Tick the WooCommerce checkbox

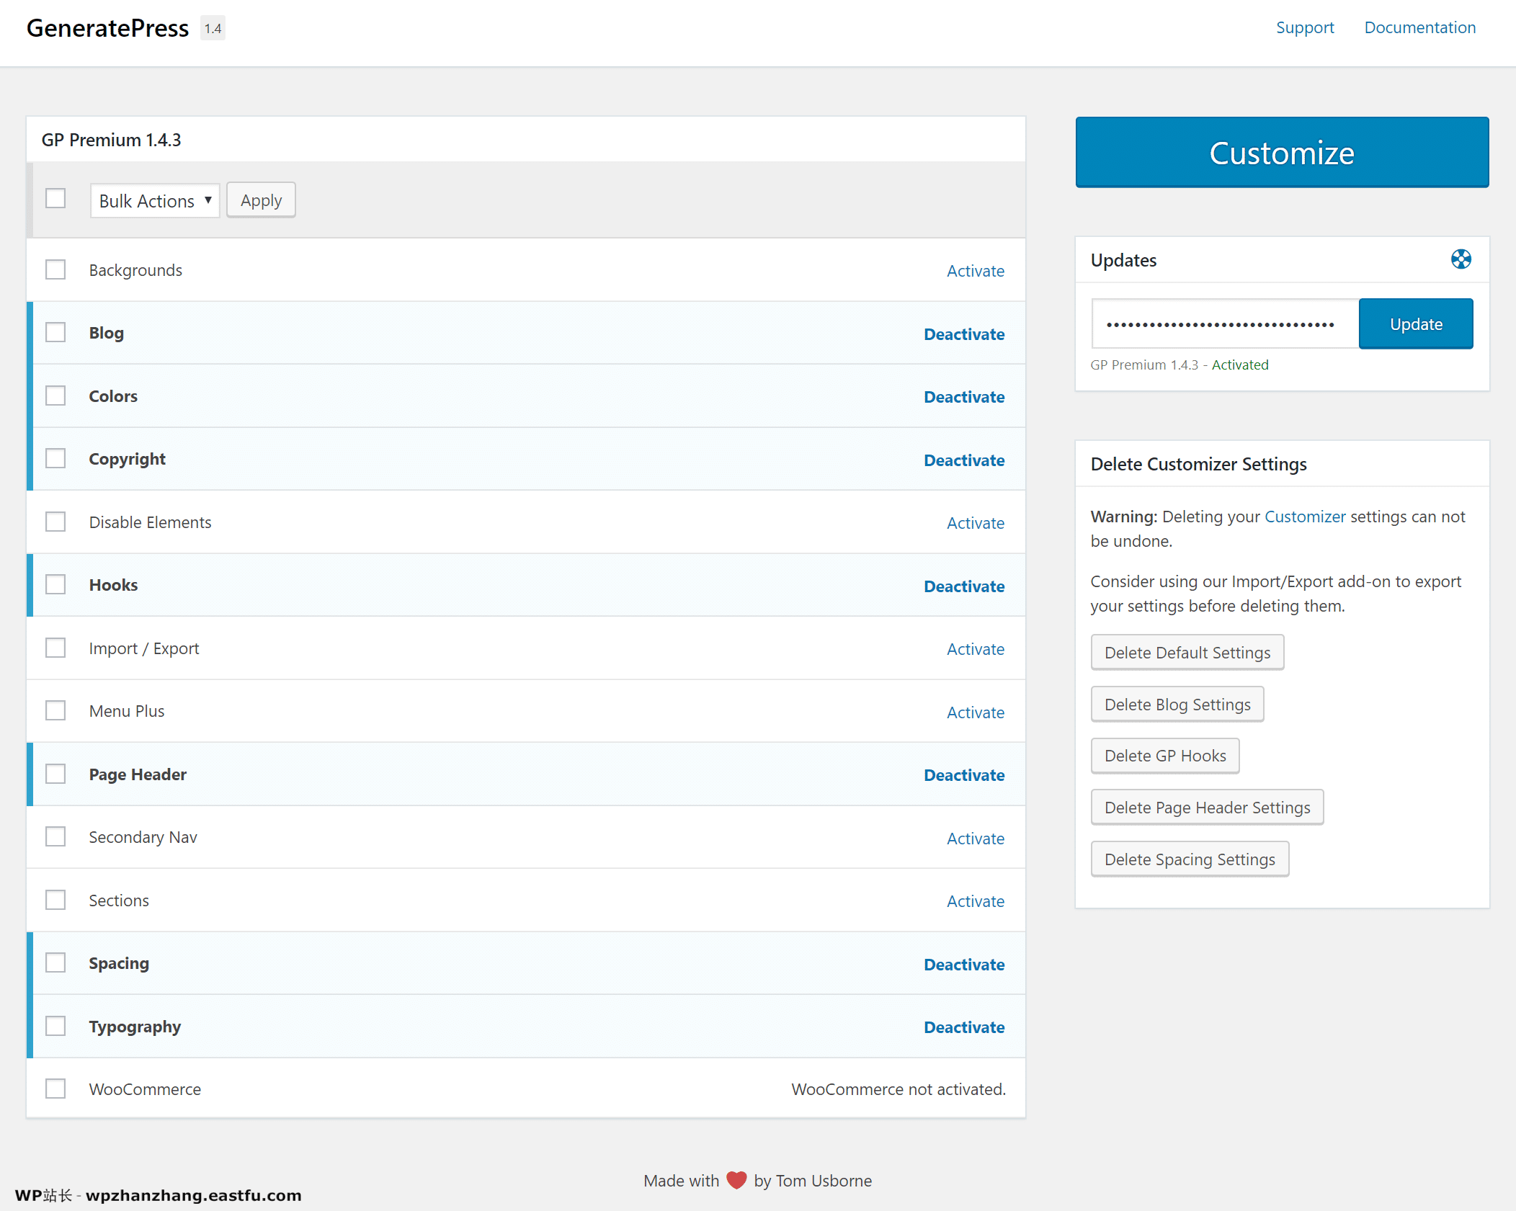click(x=55, y=1089)
